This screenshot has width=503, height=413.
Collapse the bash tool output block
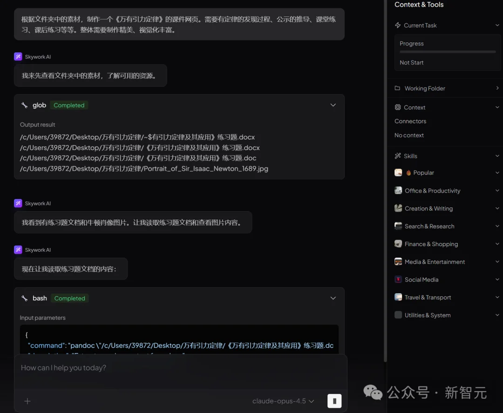tap(333, 298)
